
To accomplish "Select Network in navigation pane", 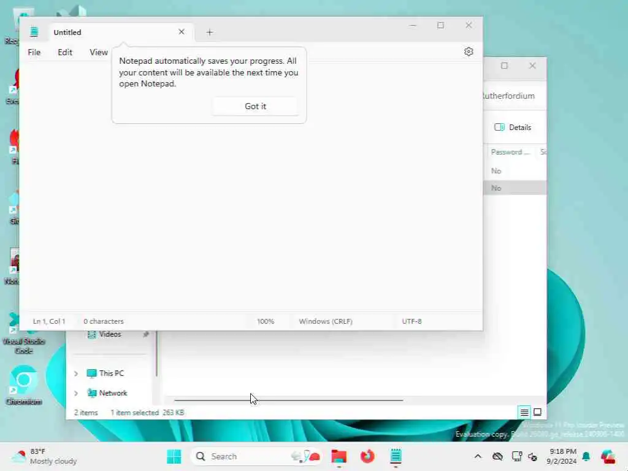I will click(x=113, y=393).
